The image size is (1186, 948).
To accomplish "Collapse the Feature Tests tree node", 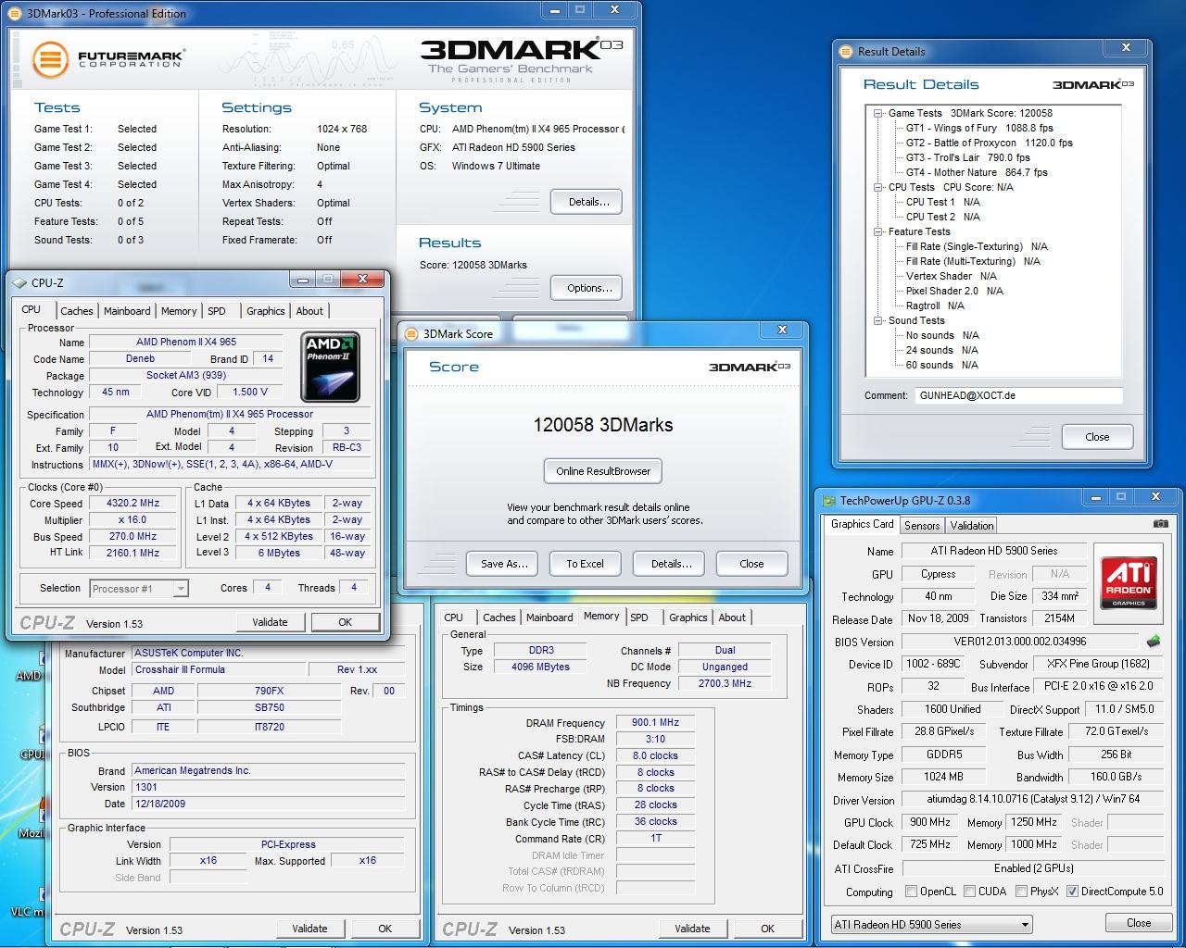I will click(x=878, y=231).
